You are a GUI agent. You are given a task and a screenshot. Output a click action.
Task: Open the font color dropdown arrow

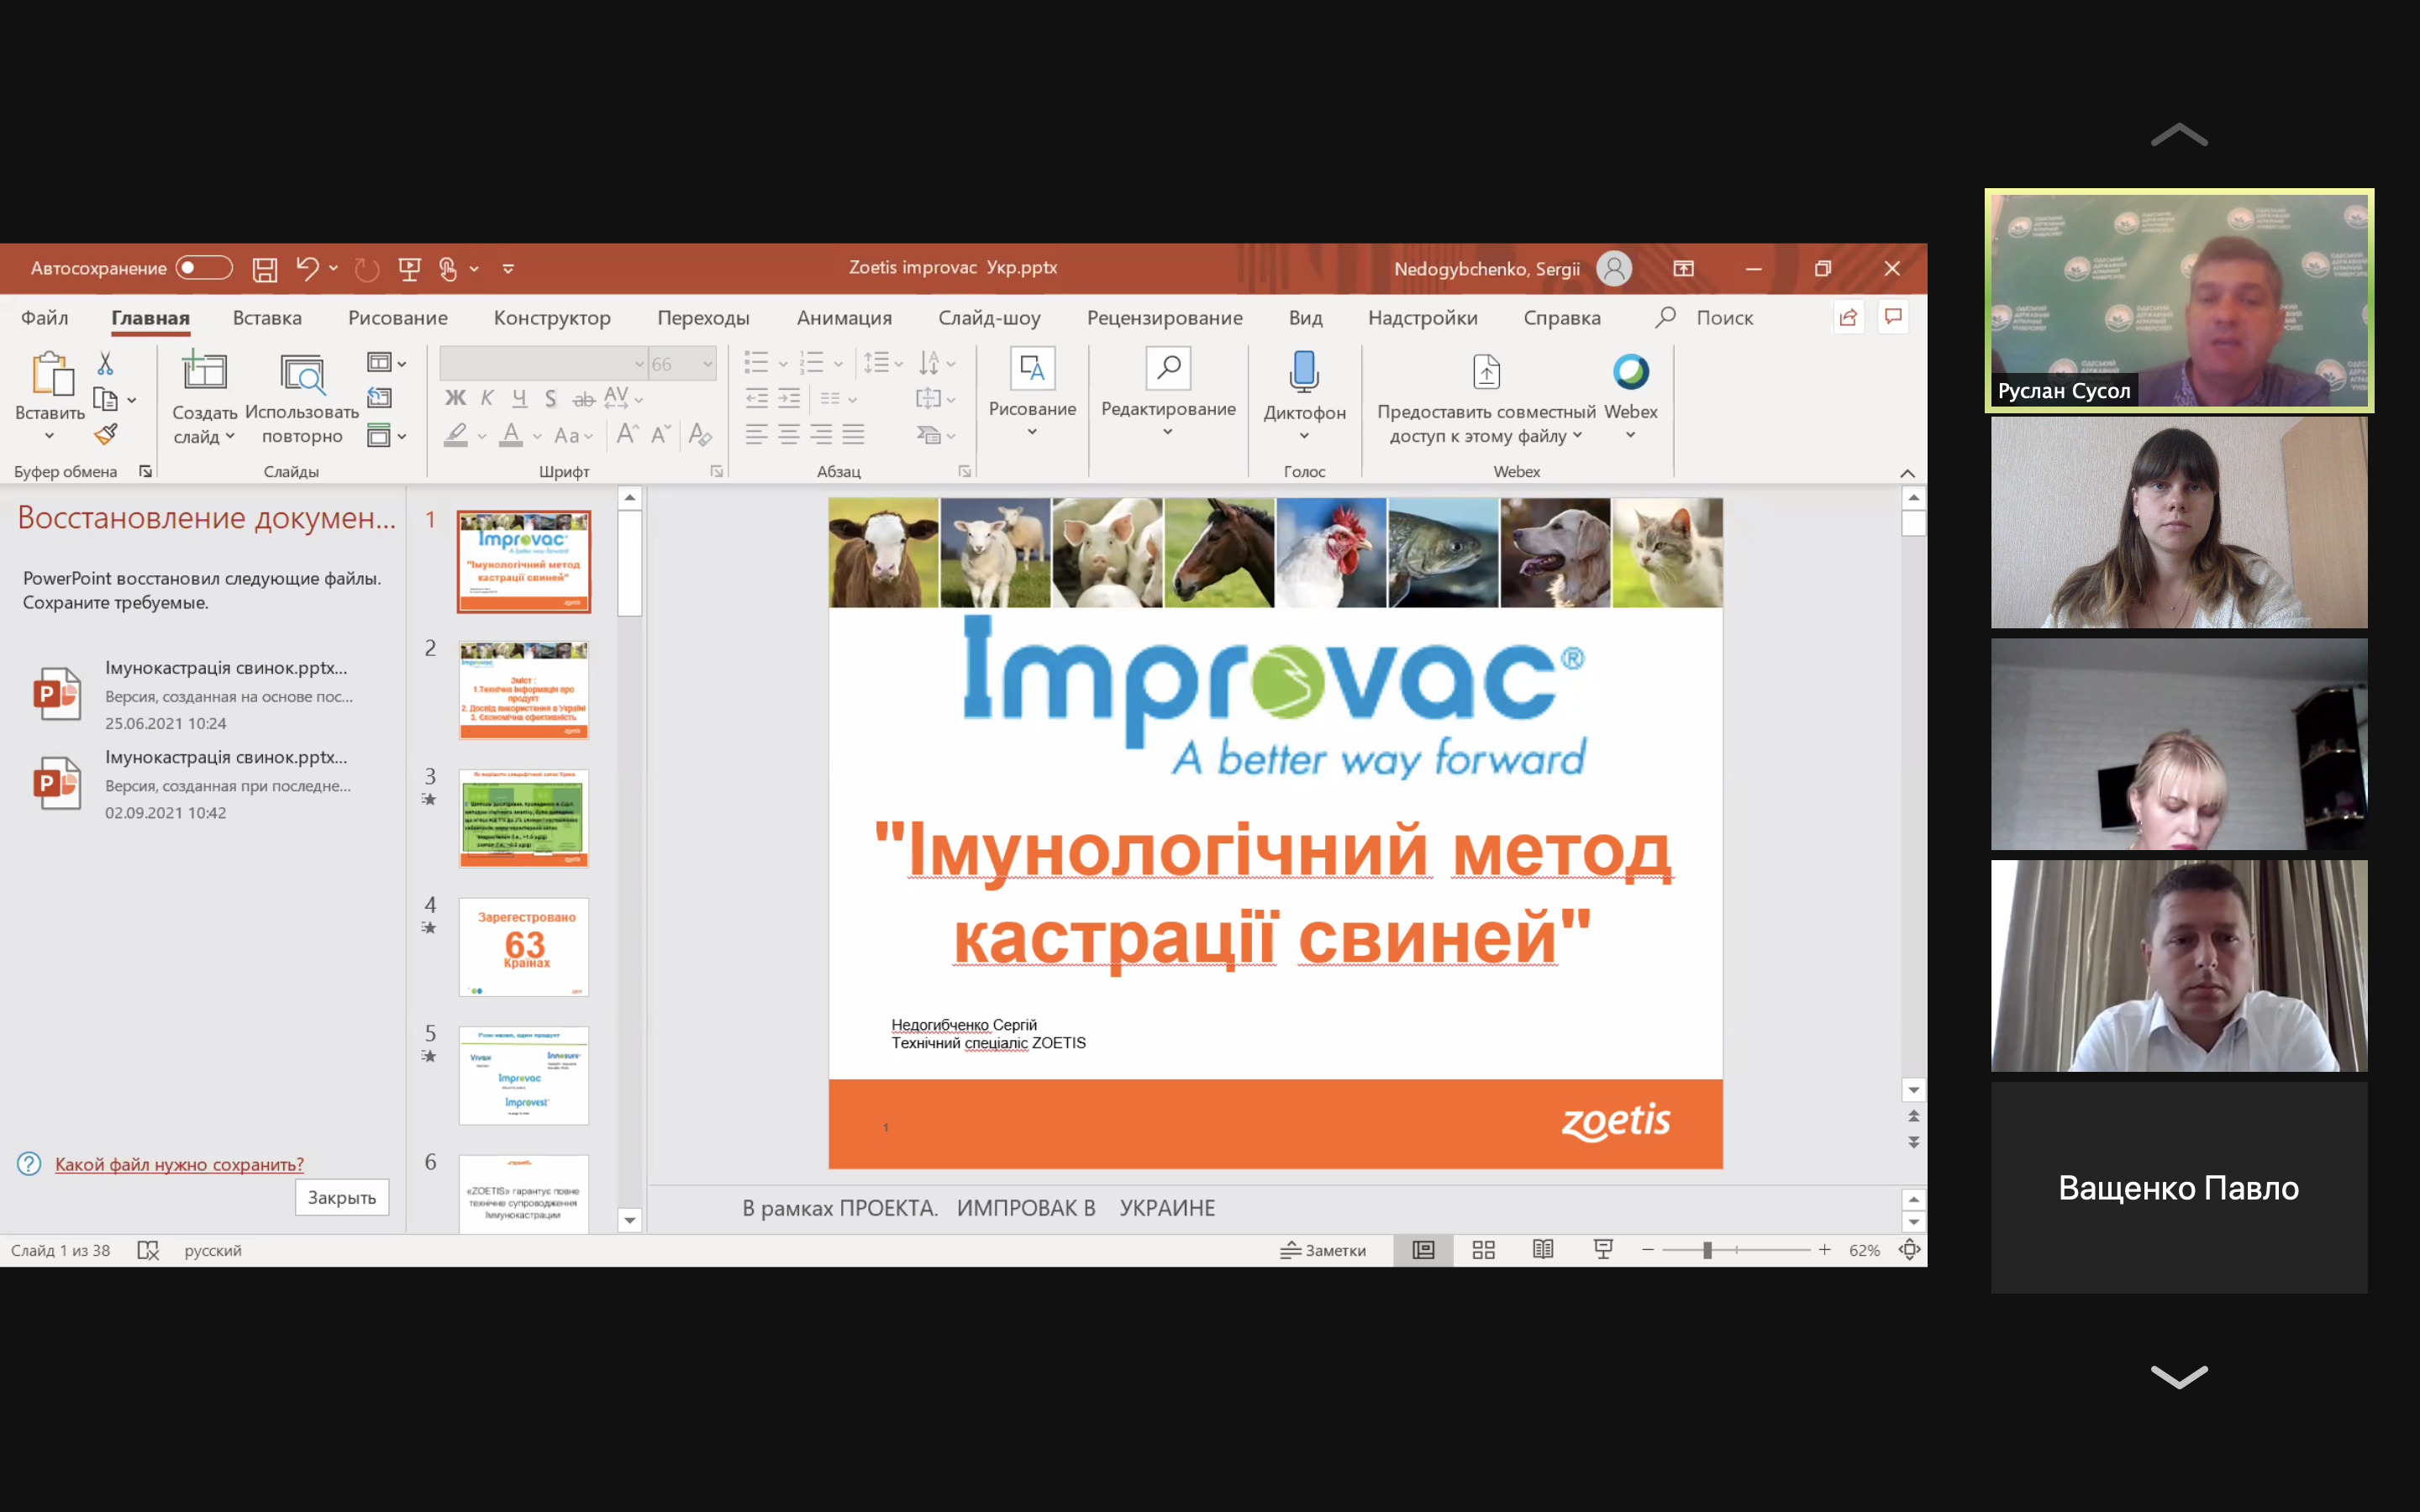(x=537, y=436)
